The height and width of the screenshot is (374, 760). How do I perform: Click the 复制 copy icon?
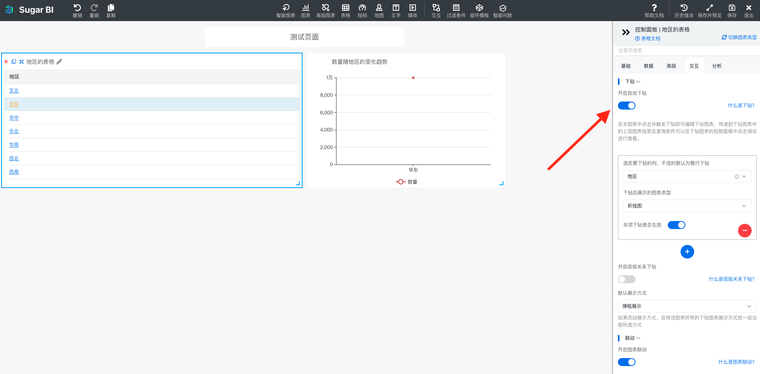coord(111,8)
